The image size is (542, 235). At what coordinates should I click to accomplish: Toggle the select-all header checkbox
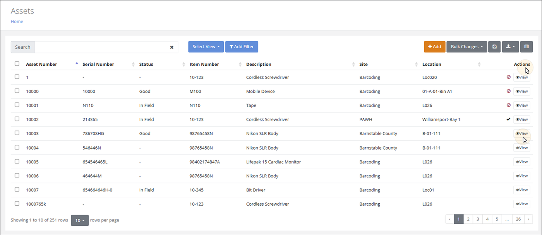tap(17, 64)
